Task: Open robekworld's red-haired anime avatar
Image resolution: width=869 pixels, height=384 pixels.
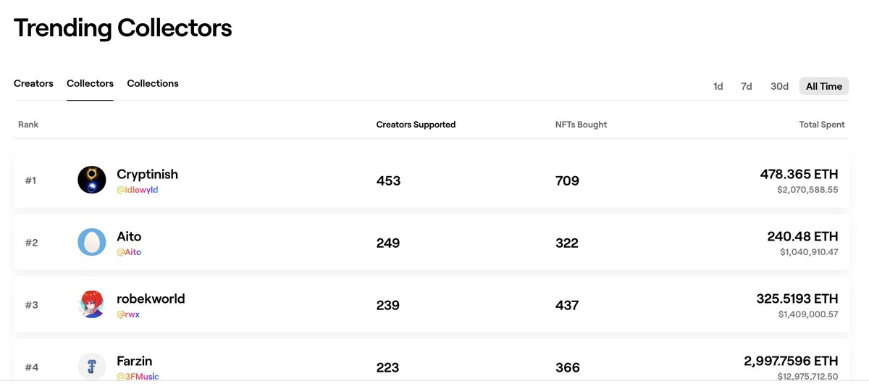Action: [x=92, y=304]
